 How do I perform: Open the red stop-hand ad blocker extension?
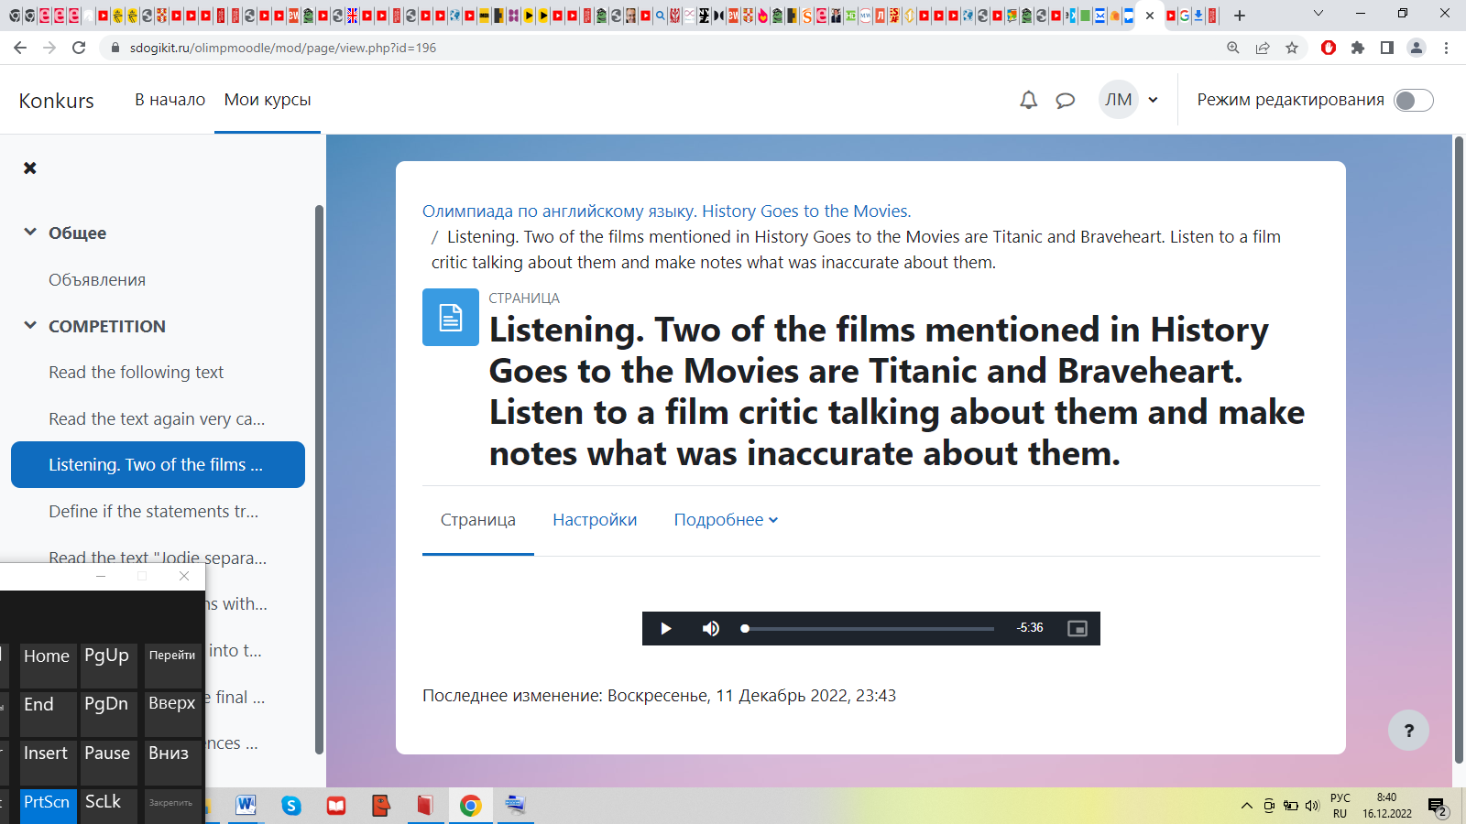pos(1329,48)
